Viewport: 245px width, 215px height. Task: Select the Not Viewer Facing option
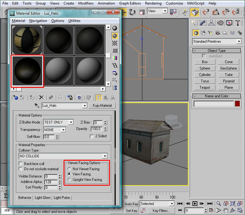pos(69,169)
